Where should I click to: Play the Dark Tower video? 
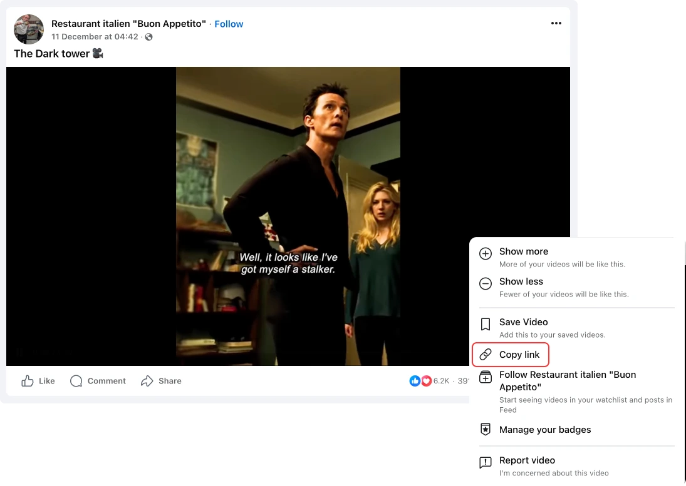pos(288,216)
